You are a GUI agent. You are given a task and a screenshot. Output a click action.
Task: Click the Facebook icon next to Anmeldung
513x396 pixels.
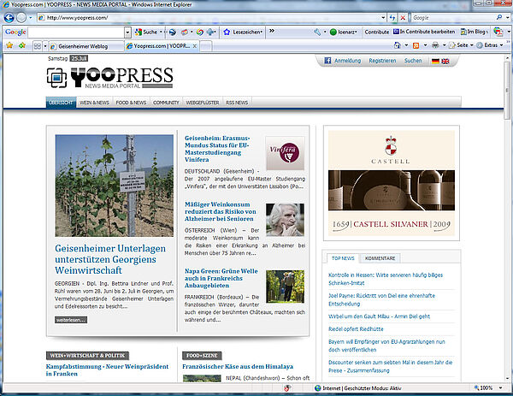327,61
